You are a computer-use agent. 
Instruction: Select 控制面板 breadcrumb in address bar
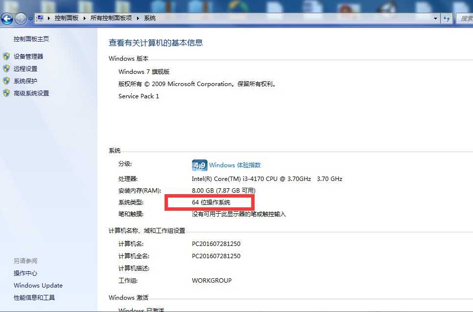point(67,18)
